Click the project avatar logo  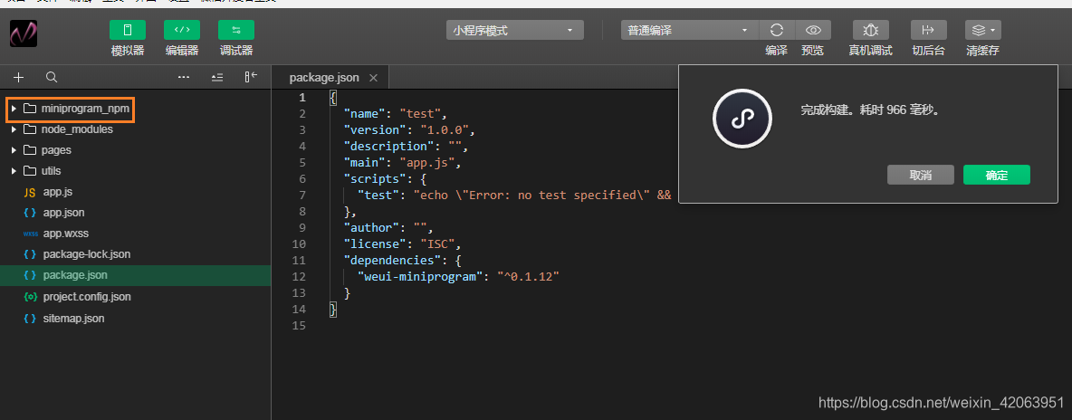pyautogui.click(x=24, y=33)
